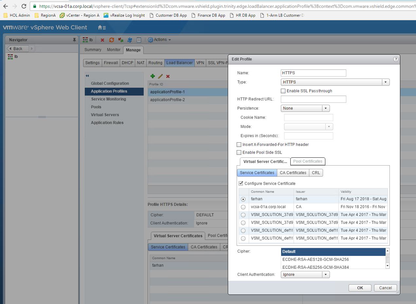
Task: Expand the Type dropdown showing HTTPS
Action: tap(386, 82)
